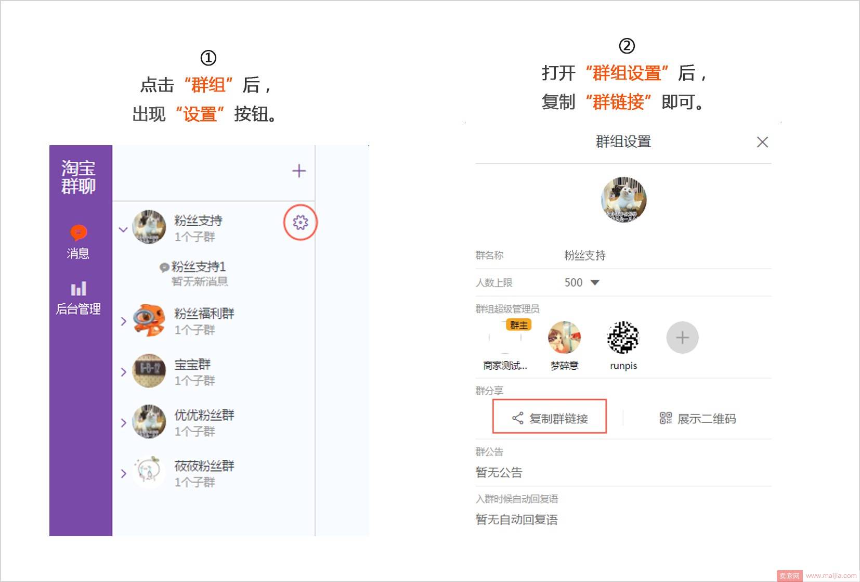
Task: Click 展示二维码 button
Action: pyautogui.click(x=698, y=418)
